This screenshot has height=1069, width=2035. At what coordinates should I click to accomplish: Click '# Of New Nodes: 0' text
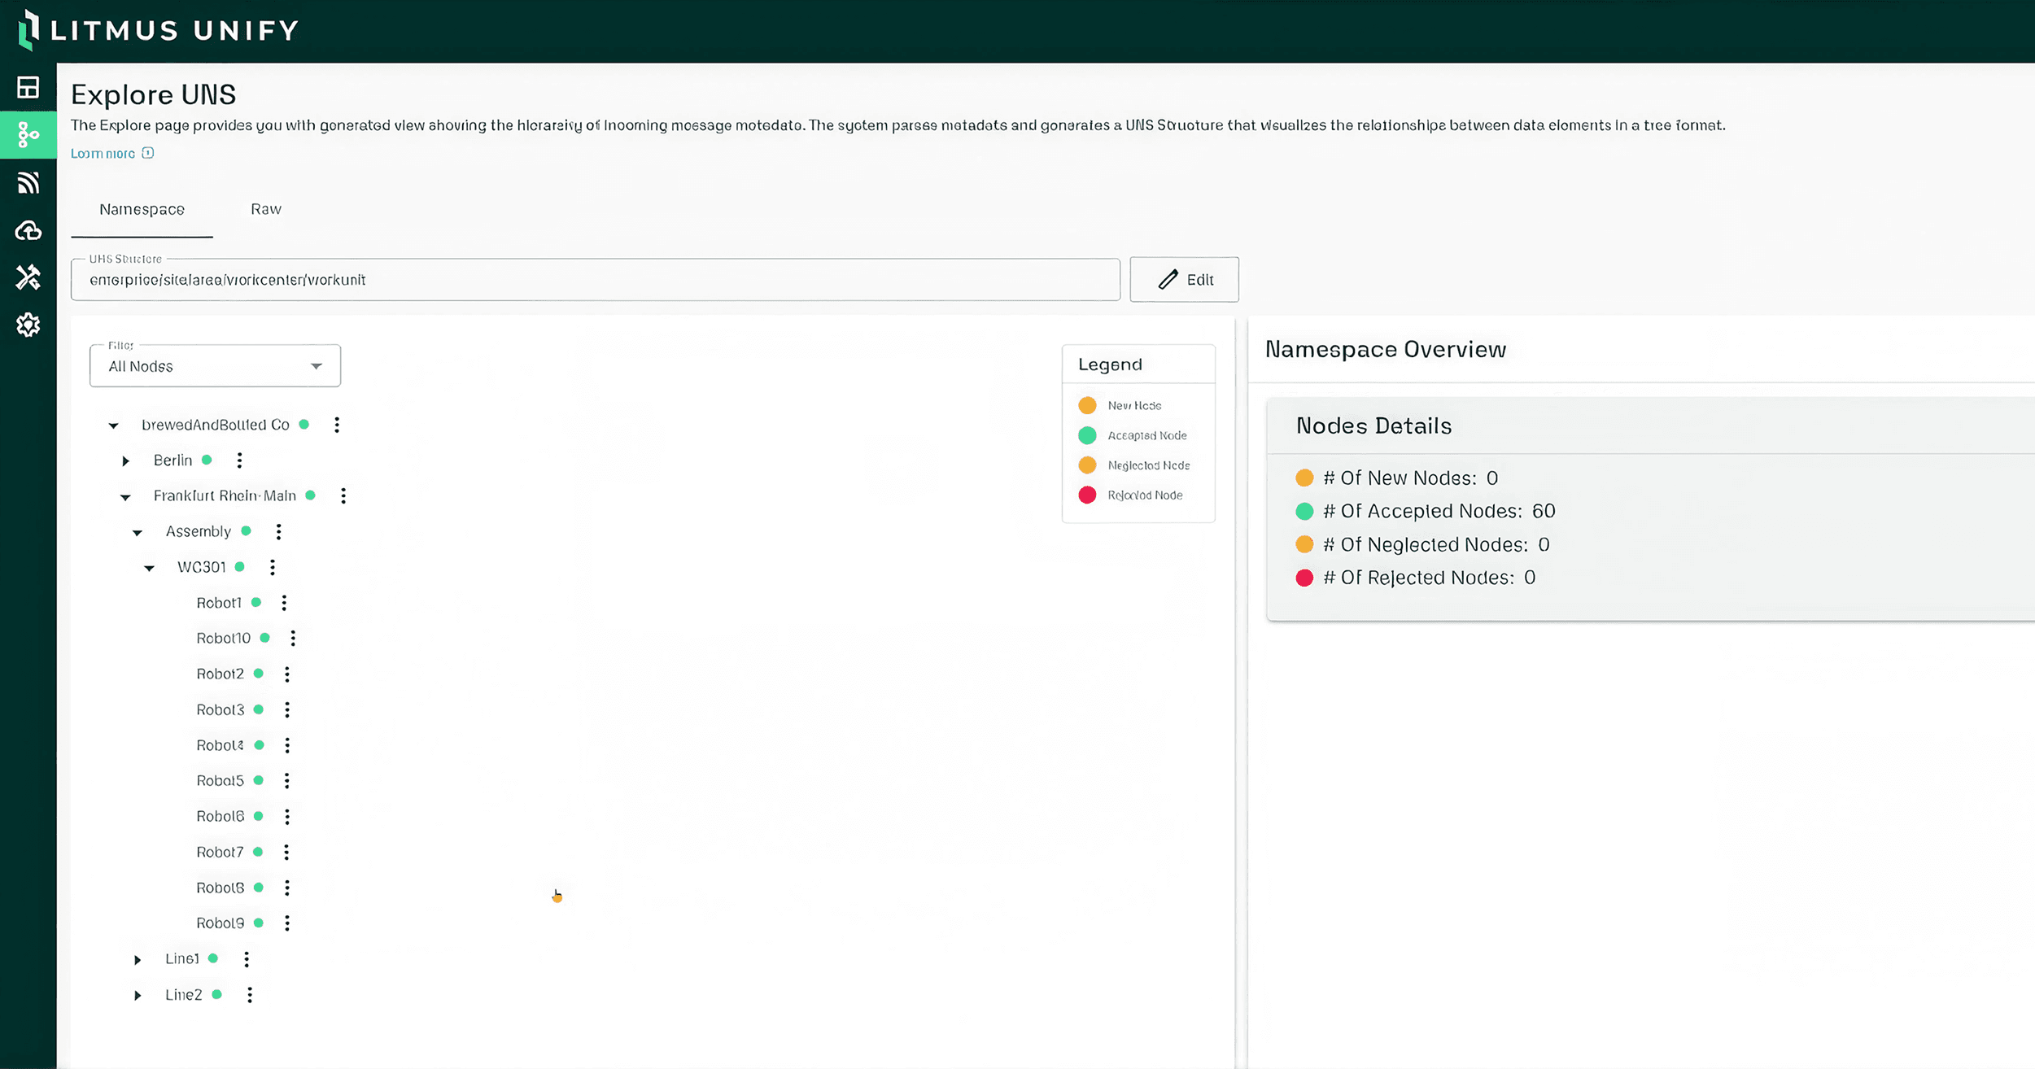click(1410, 478)
